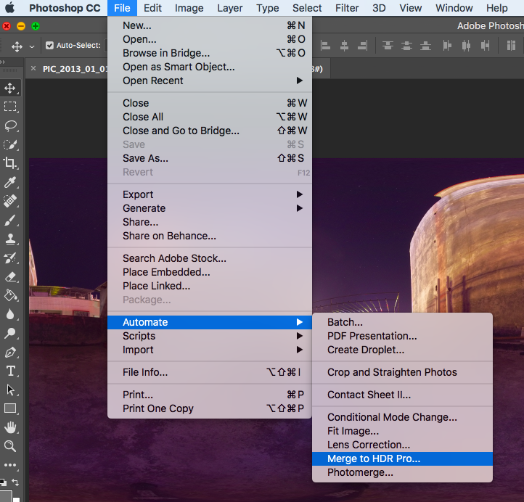The image size is (524, 502).
Task: Click the foreground color swatch
Action: 6,496
